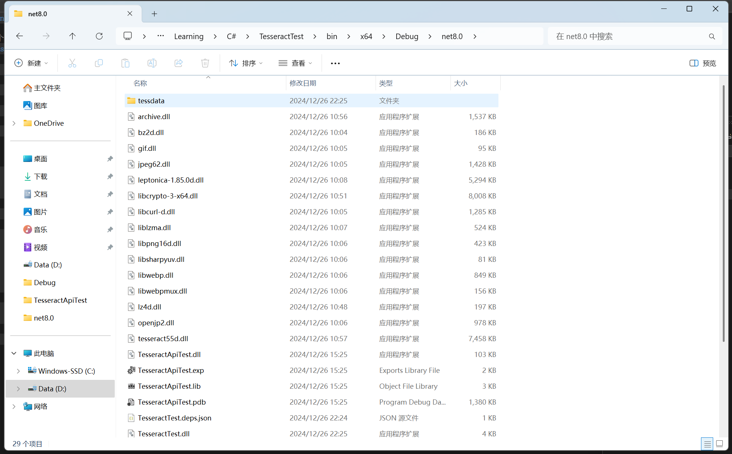
Task: Open 文档 quick access folder
Action: (x=35, y=194)
